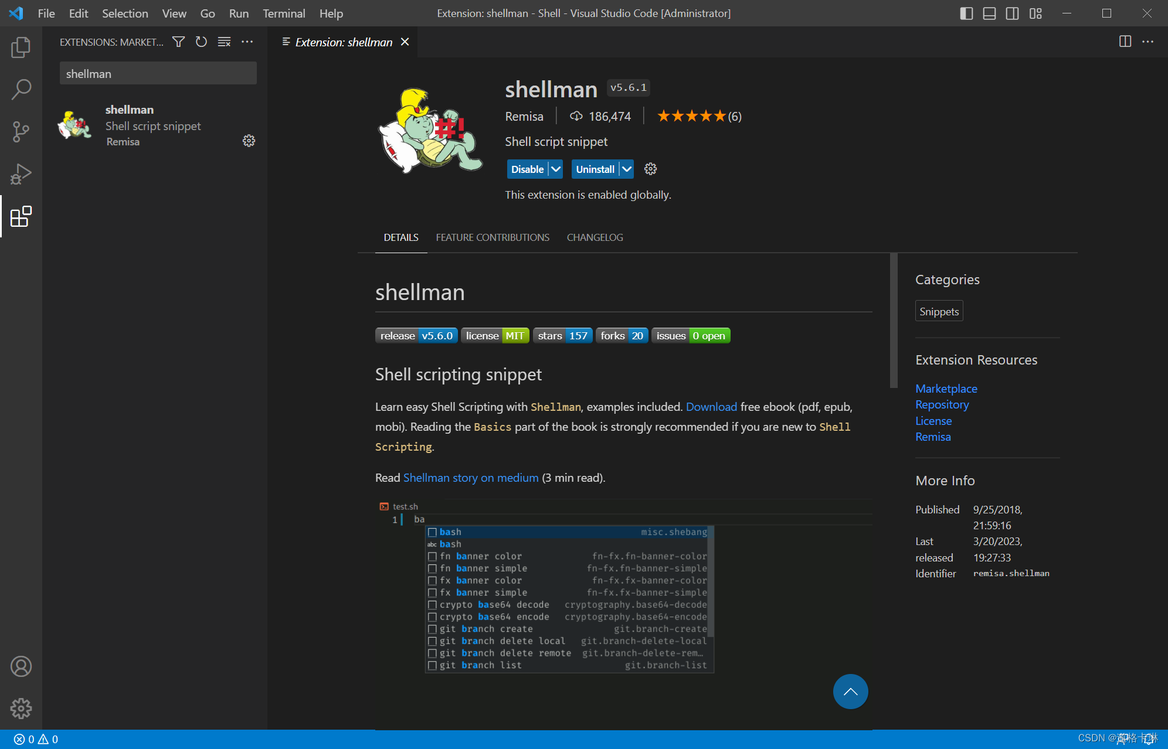Click the VS Code logo icon
The width and height of the screenshot is (1168, 749).
(16, 13)
